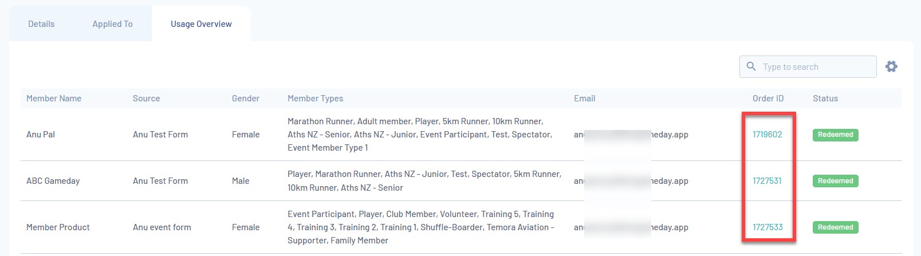Sort by Gender column header
The height and width of the screenshot is (256, 921).
[246, 99]
